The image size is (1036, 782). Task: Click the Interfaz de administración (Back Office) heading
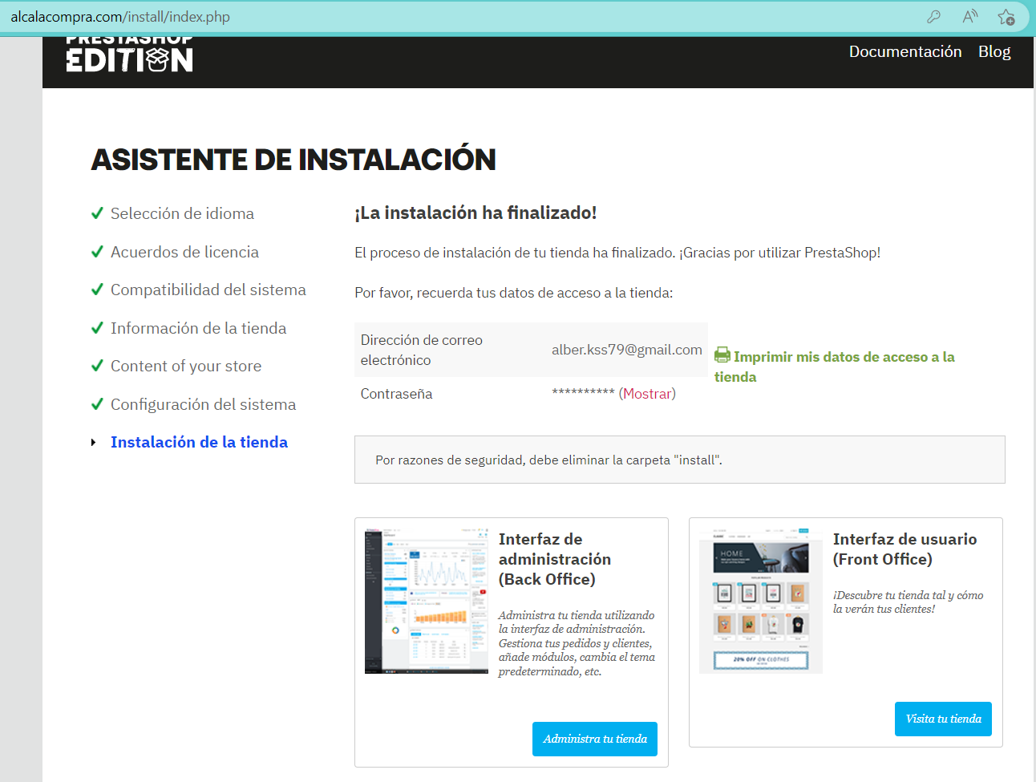pos(555,559)
